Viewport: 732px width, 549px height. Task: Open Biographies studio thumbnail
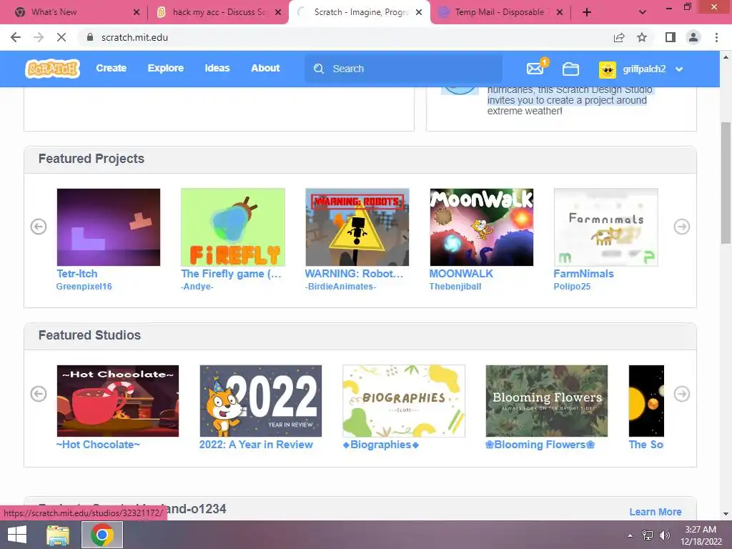[404, 401]
